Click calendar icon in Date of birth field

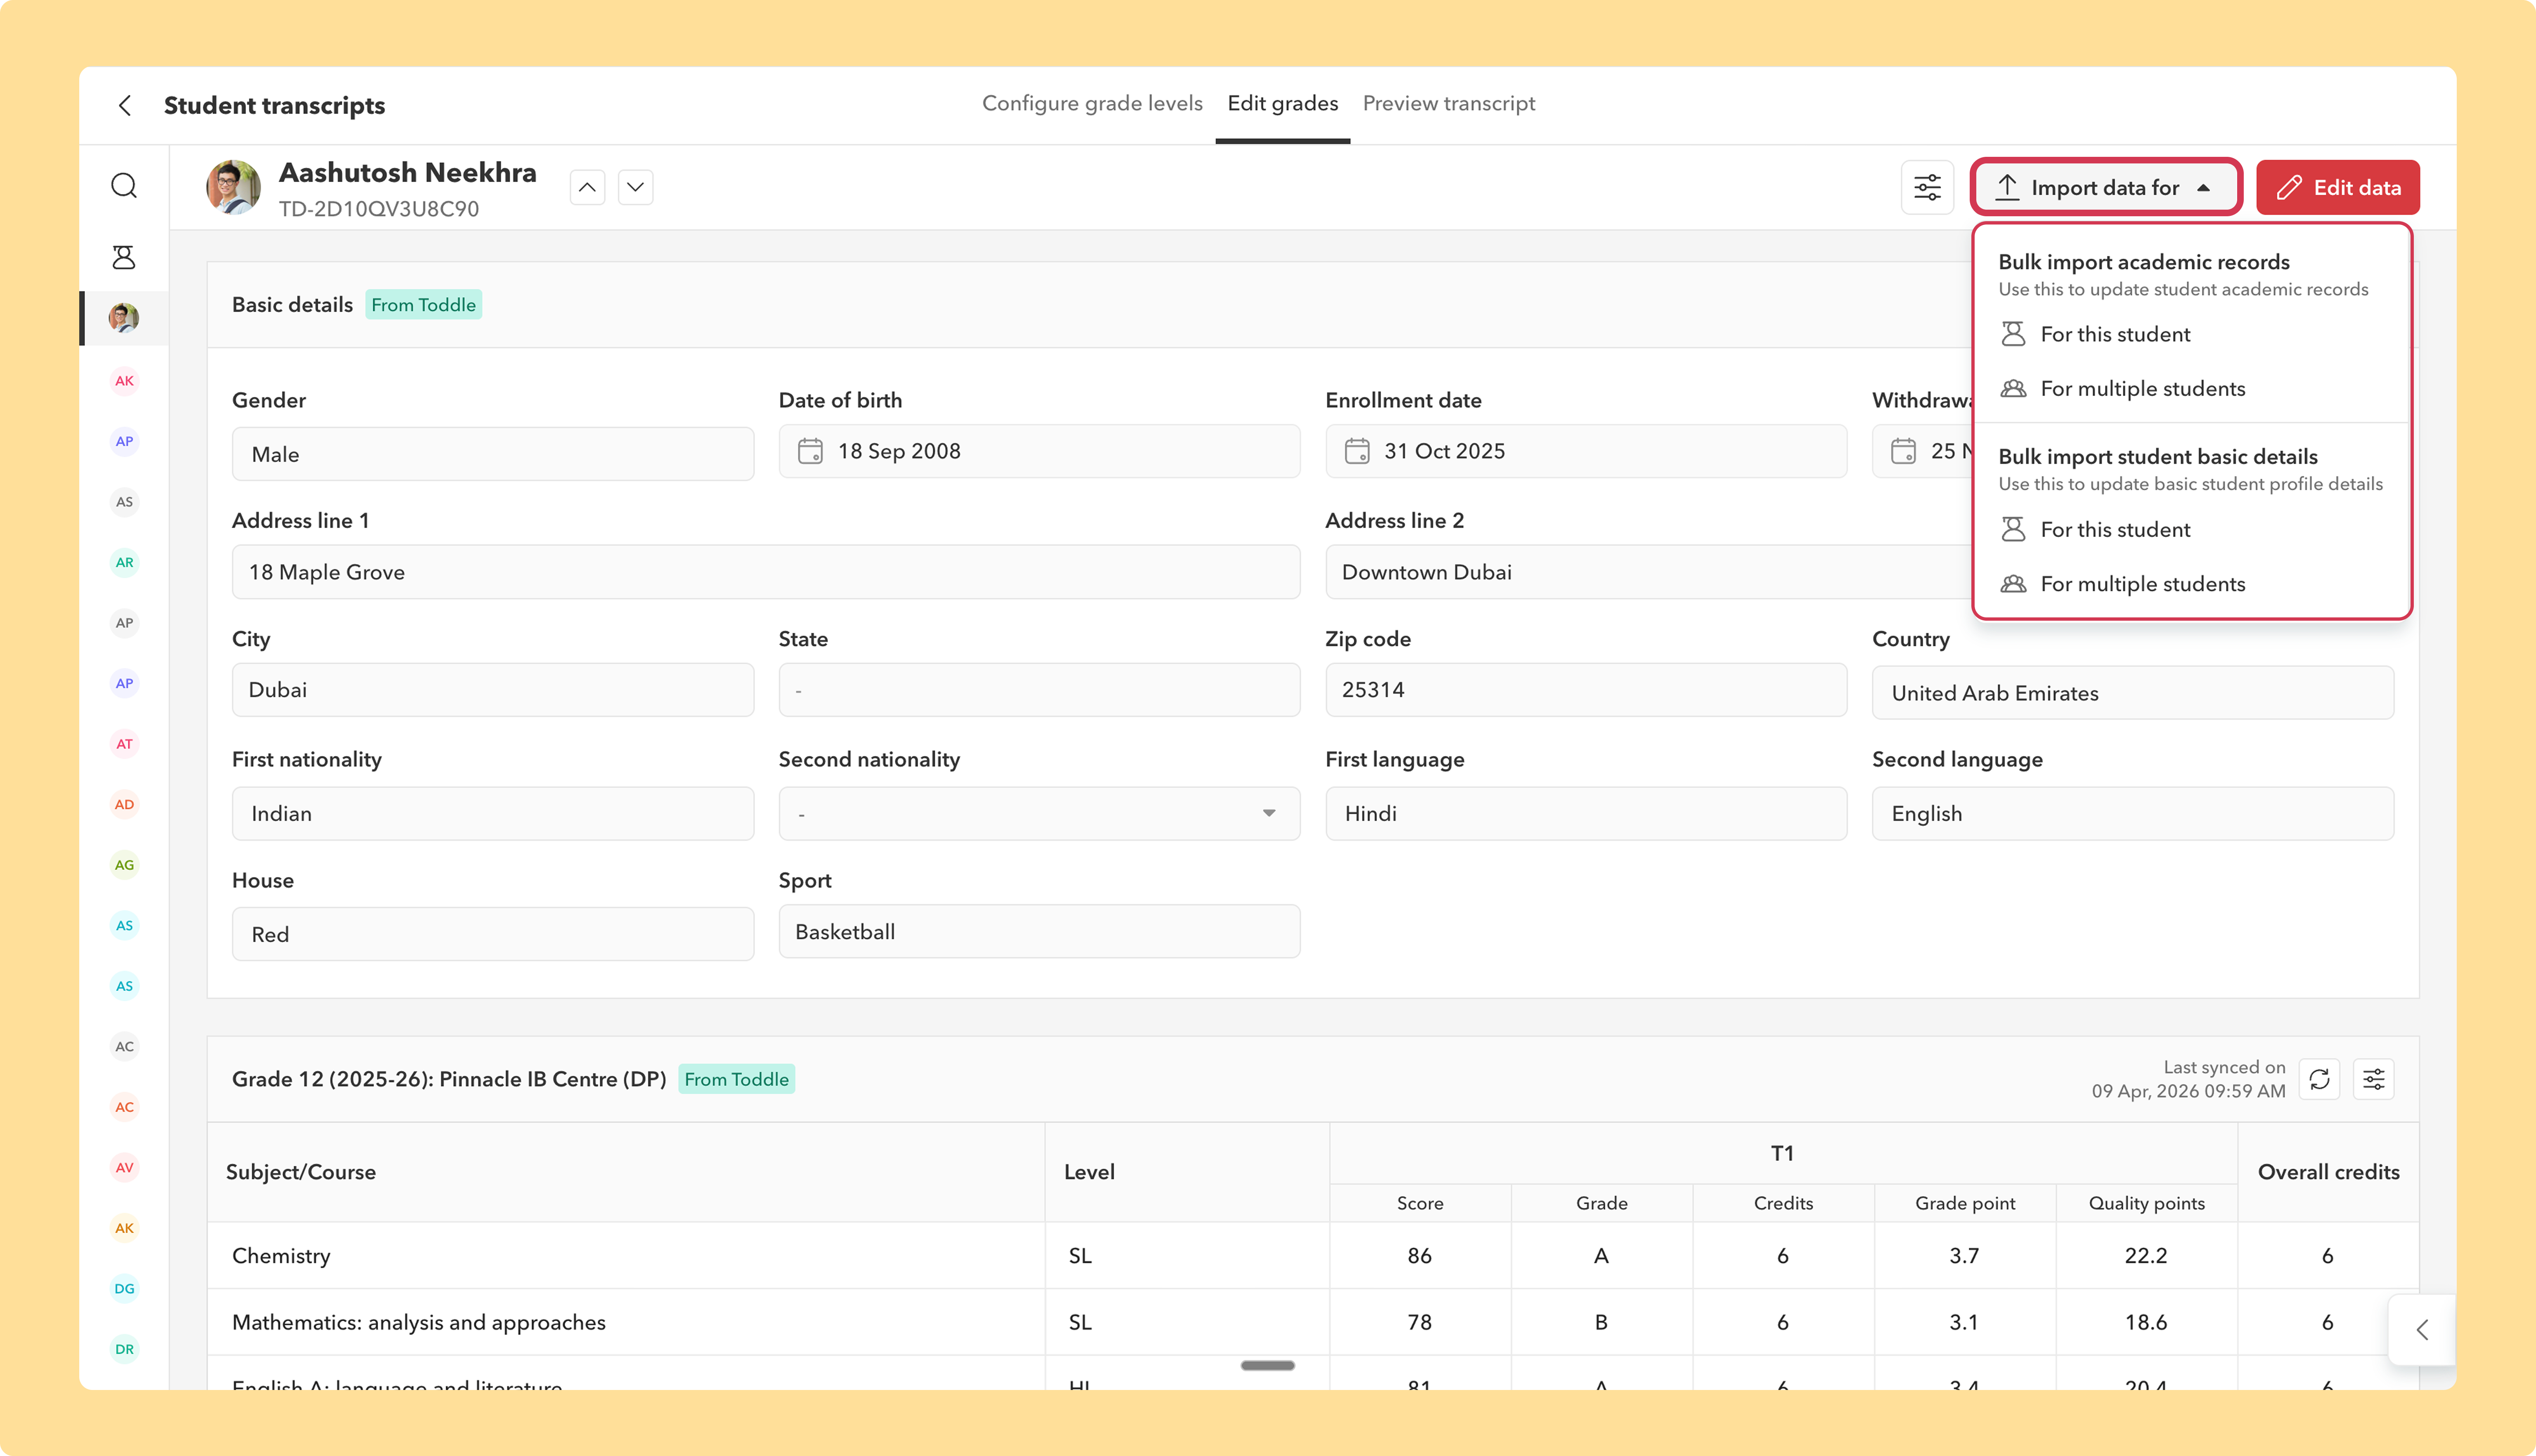point(810,451)
